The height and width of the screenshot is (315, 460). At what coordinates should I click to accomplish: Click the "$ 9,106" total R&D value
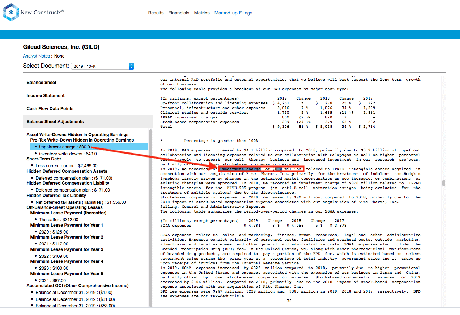pos(281,127)
